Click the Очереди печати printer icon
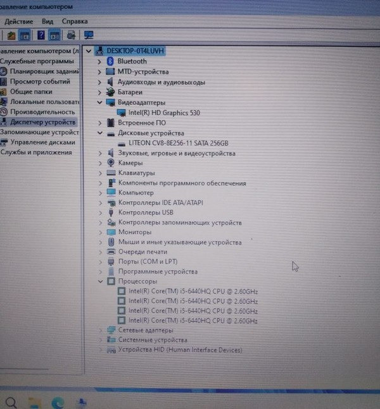This screenshot has width=380, height=409. point(111,252)
